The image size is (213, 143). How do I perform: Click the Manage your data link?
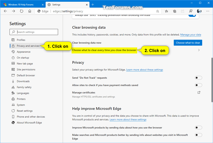[191, 35]
